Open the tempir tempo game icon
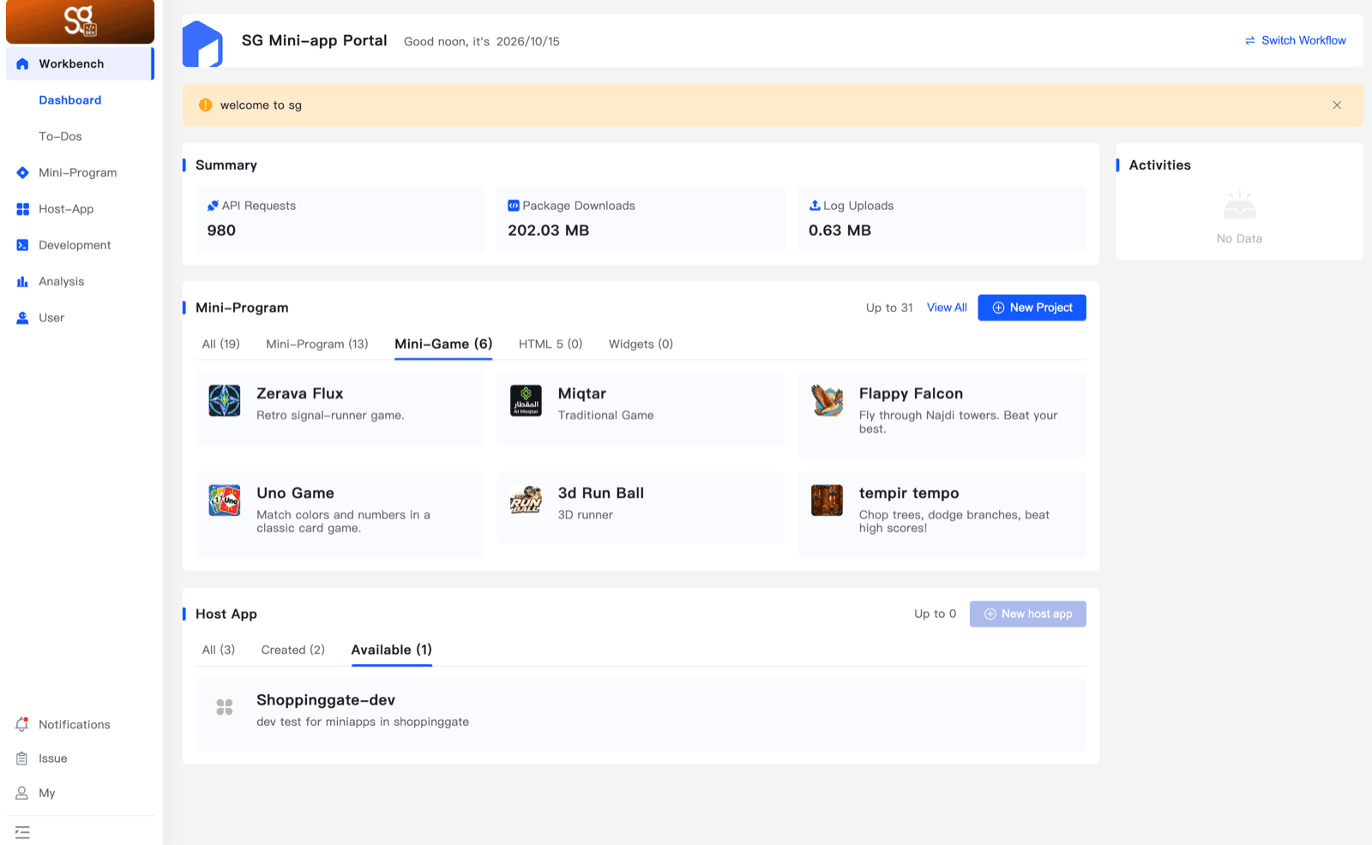 (827, 500)
